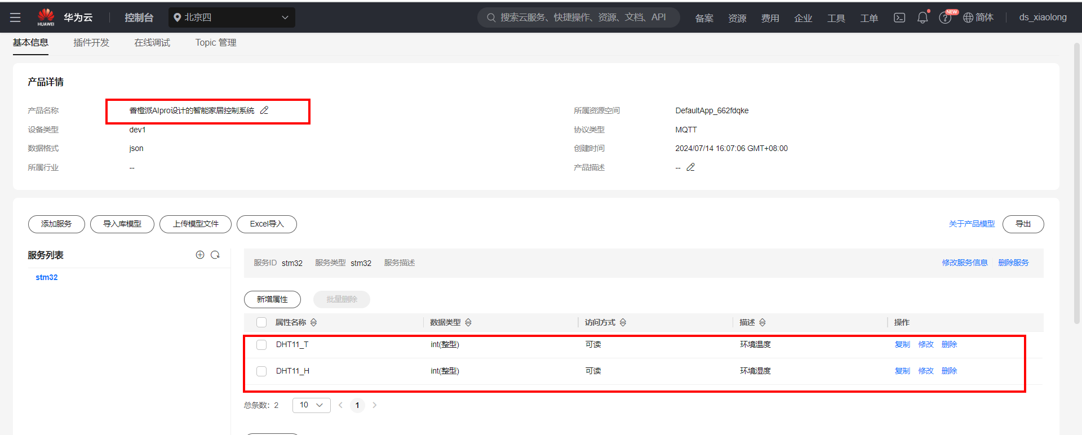Viewport: 1082px width, 435px height.
Task: Open the 简体 language selector
Action: tap(978, 17)
